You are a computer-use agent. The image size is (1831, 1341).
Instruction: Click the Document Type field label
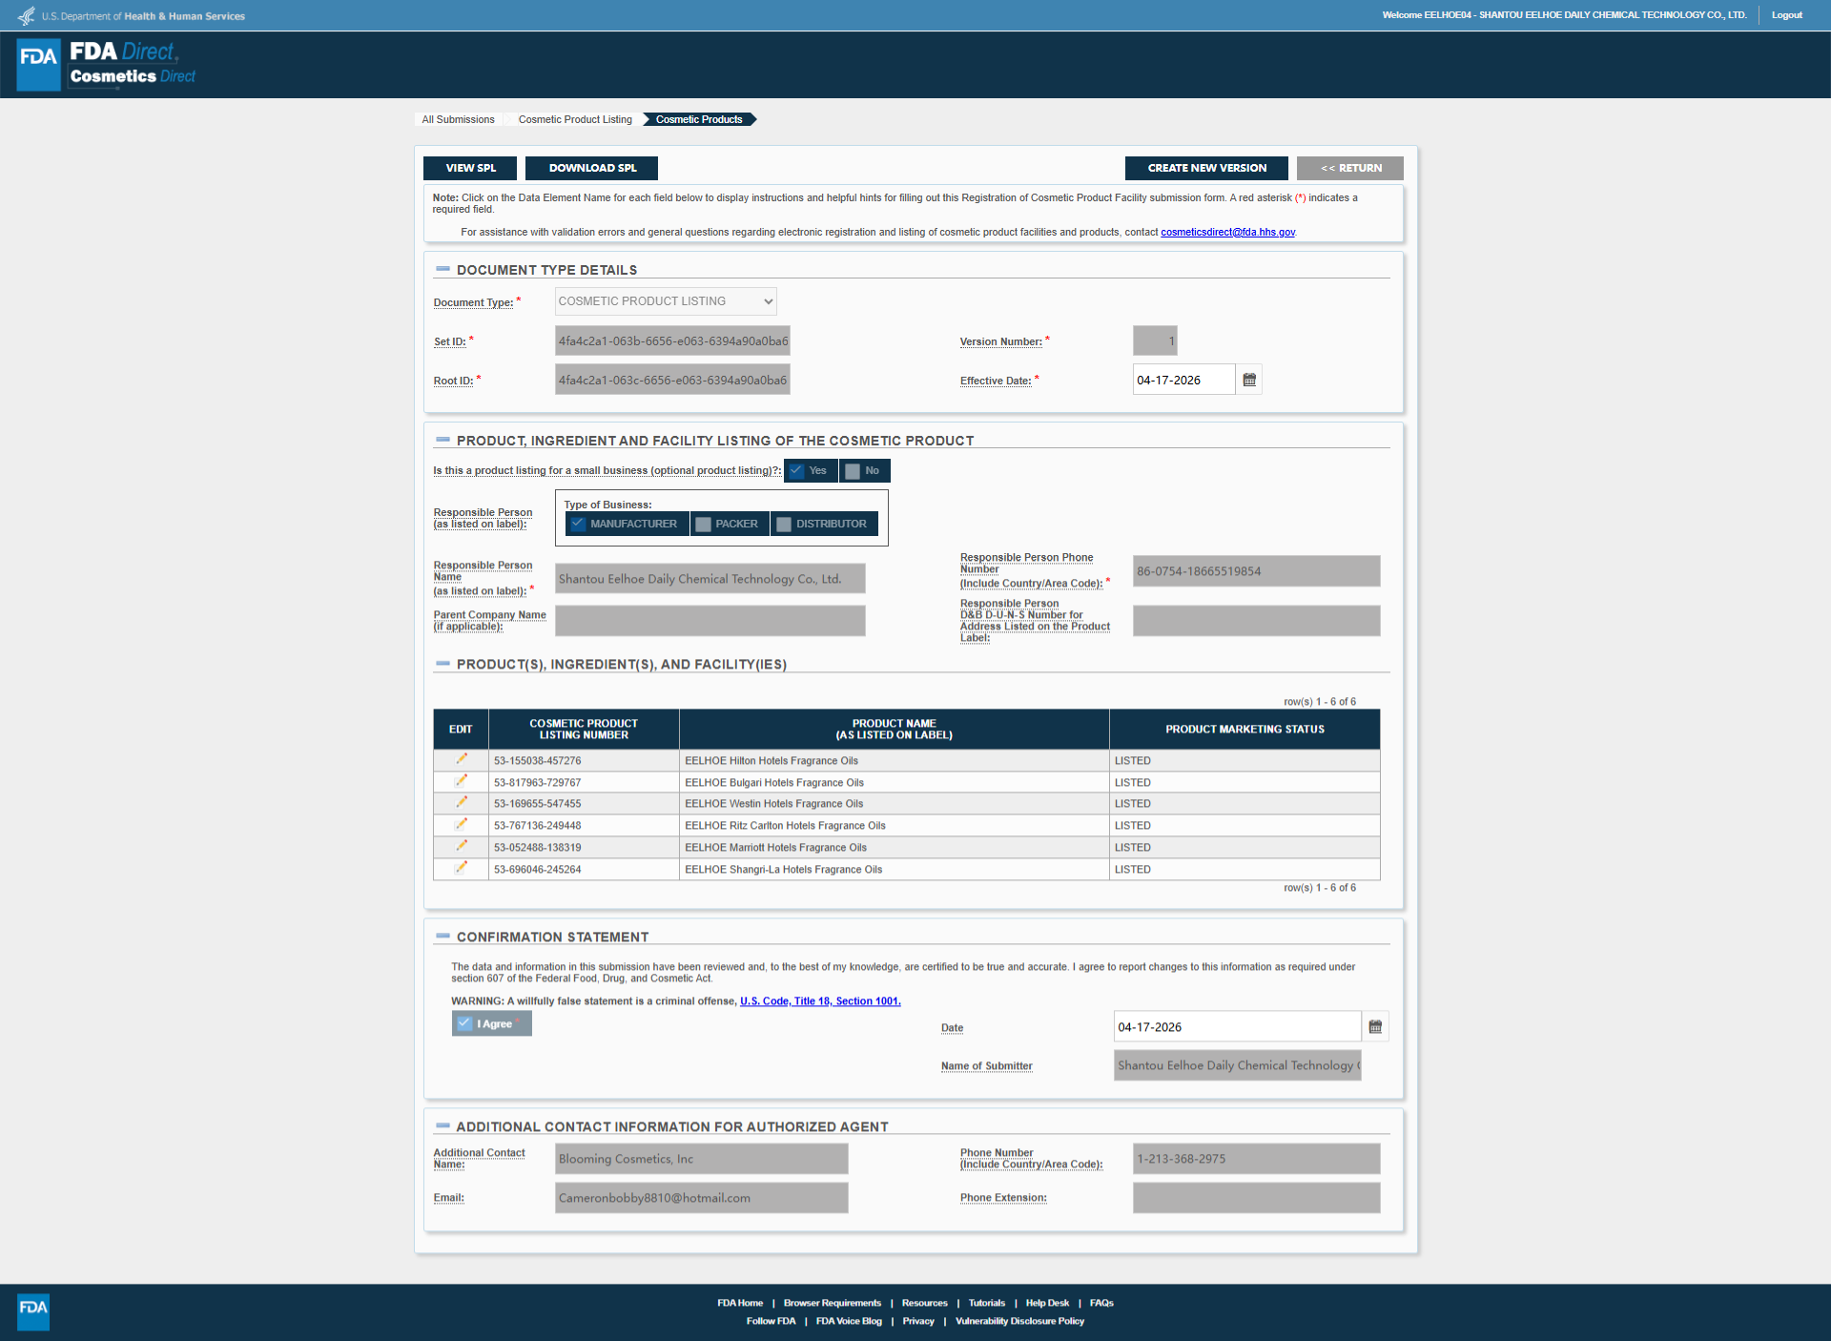(x=473, y=302)
